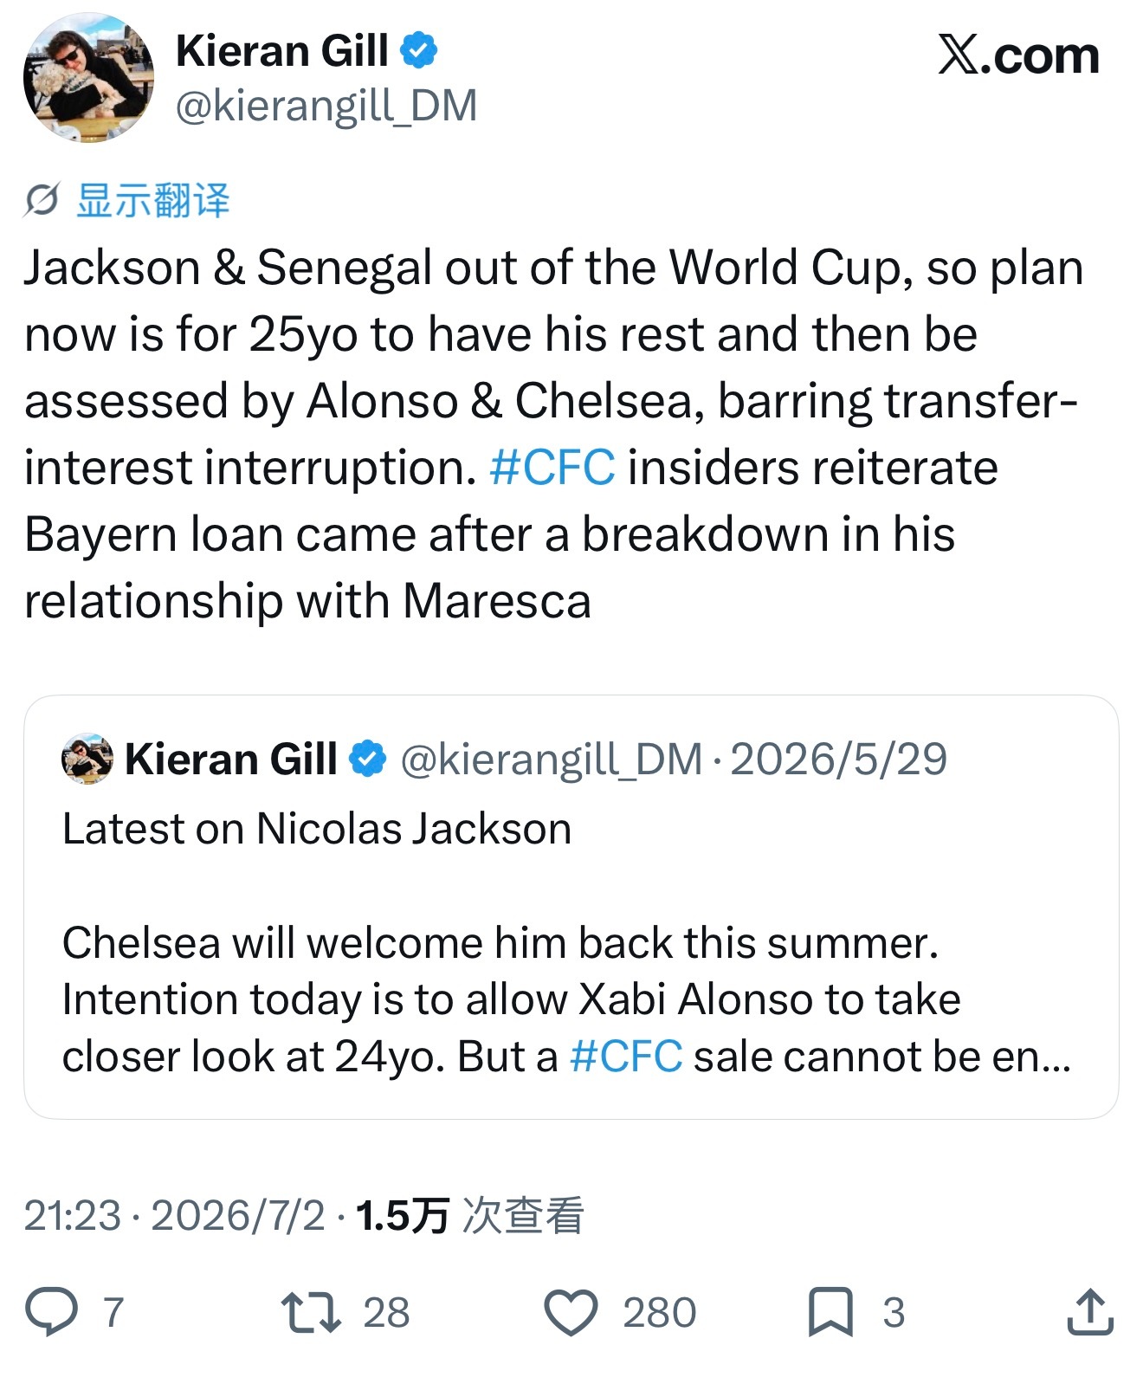Viewport: 1143px width, 1390px height.
Task: Open the quoted tweet about Nicolas Jackson
Action: (x=571, y=907)
